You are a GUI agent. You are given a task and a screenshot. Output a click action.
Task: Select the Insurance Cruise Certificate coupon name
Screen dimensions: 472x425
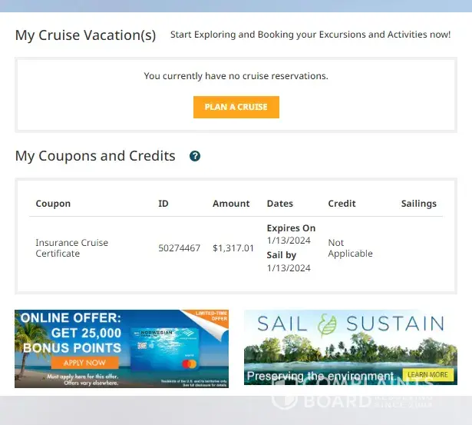(x=71, y=247)
